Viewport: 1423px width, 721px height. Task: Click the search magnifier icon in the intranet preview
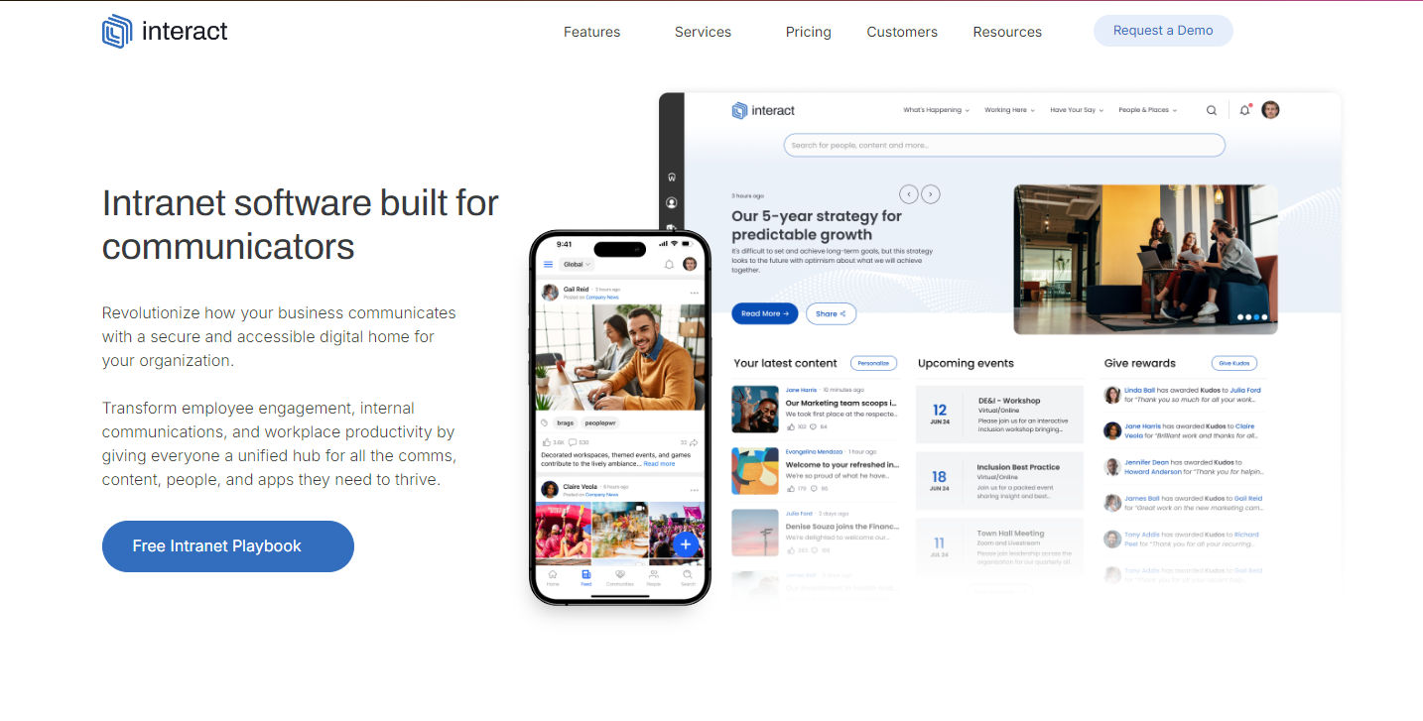click(x=1212, y=110)
